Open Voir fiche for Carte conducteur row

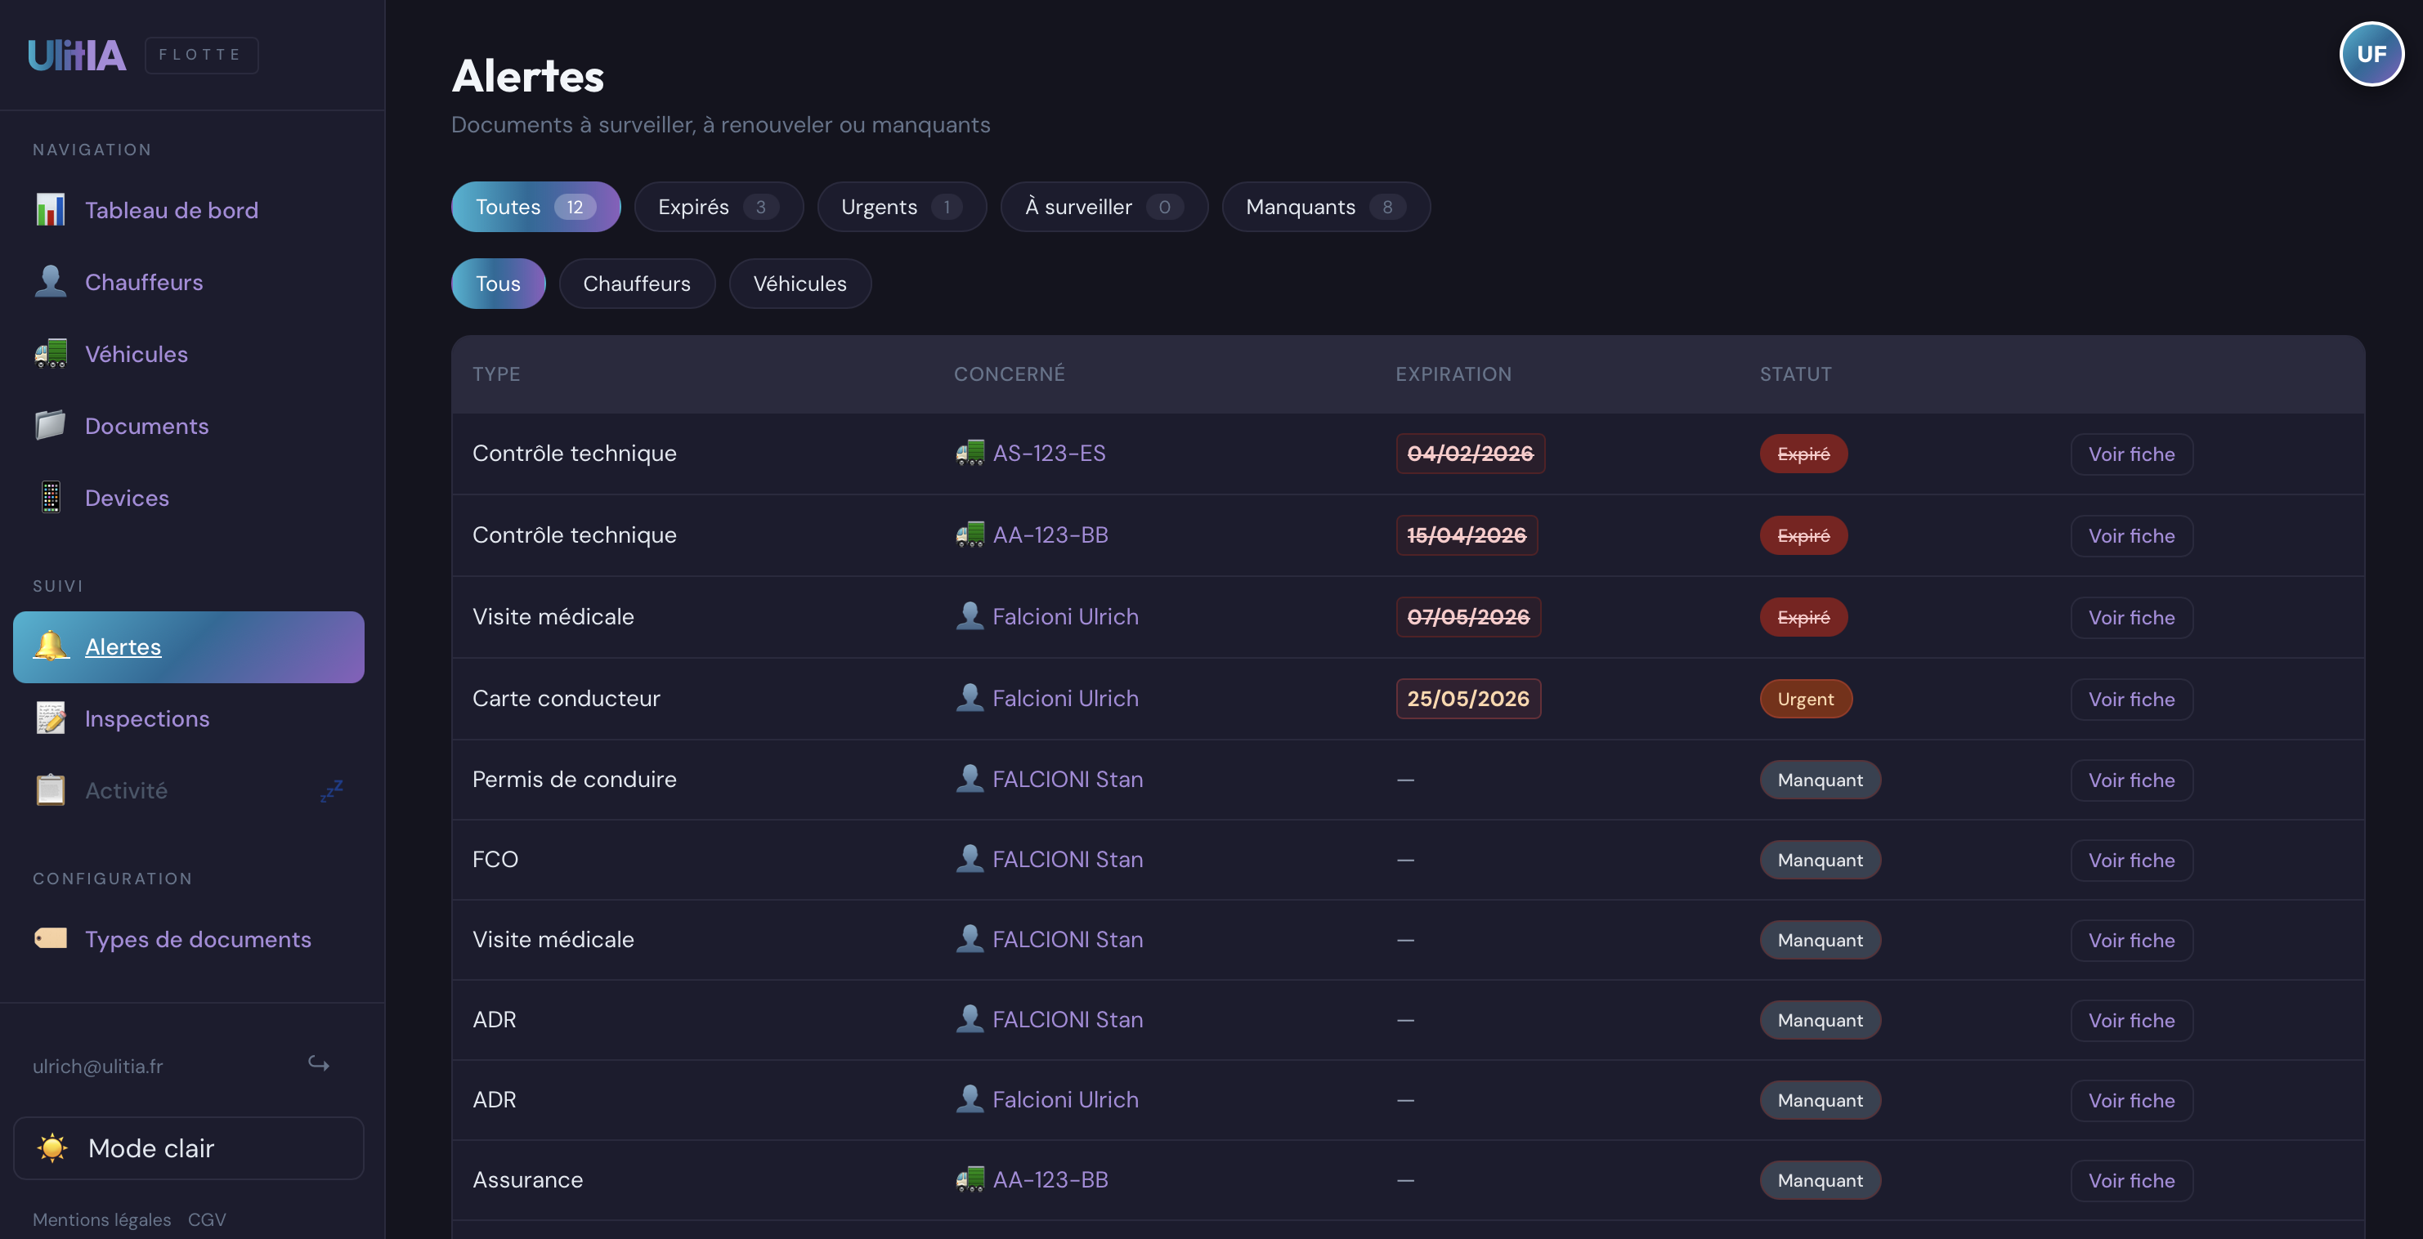[x=2131, y=700]
